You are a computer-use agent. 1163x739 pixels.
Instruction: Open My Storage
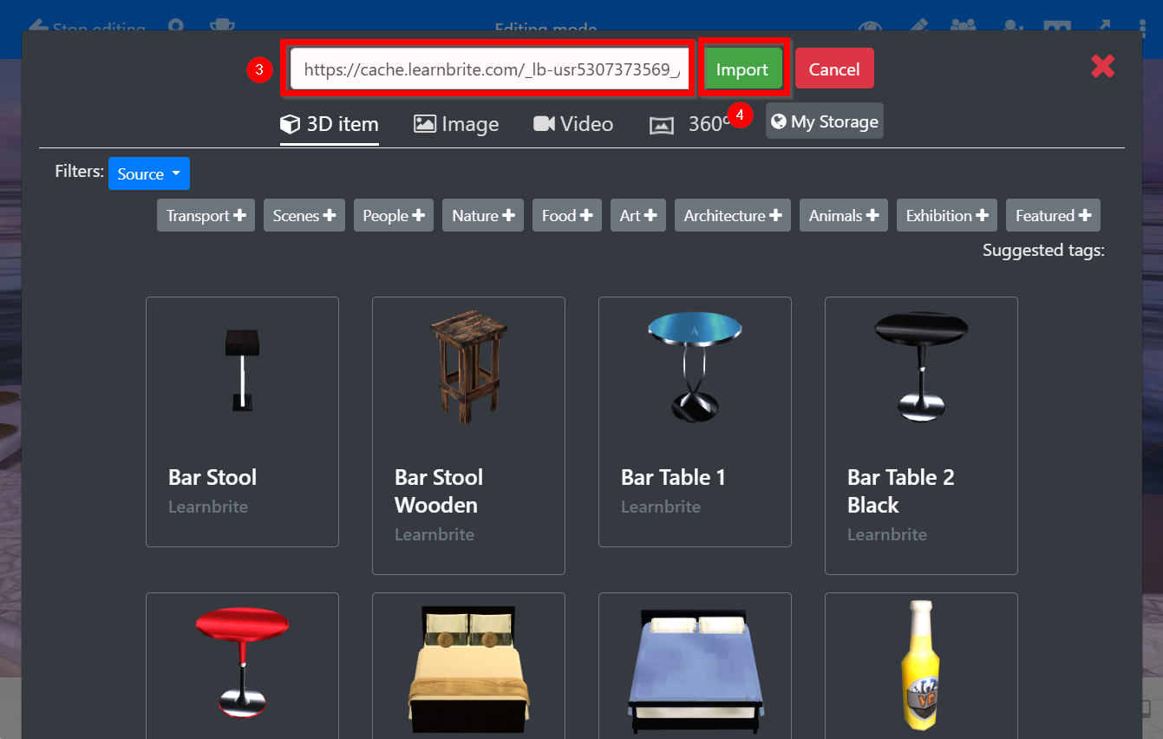coord(824,121)
